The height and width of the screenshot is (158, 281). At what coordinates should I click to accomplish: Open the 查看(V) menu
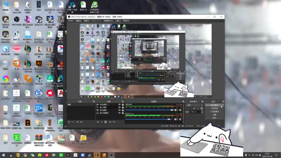point(87,21)
